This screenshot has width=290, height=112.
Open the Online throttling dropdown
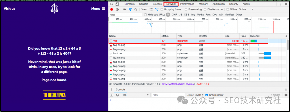pyautogui.click(x=246, y=9)
